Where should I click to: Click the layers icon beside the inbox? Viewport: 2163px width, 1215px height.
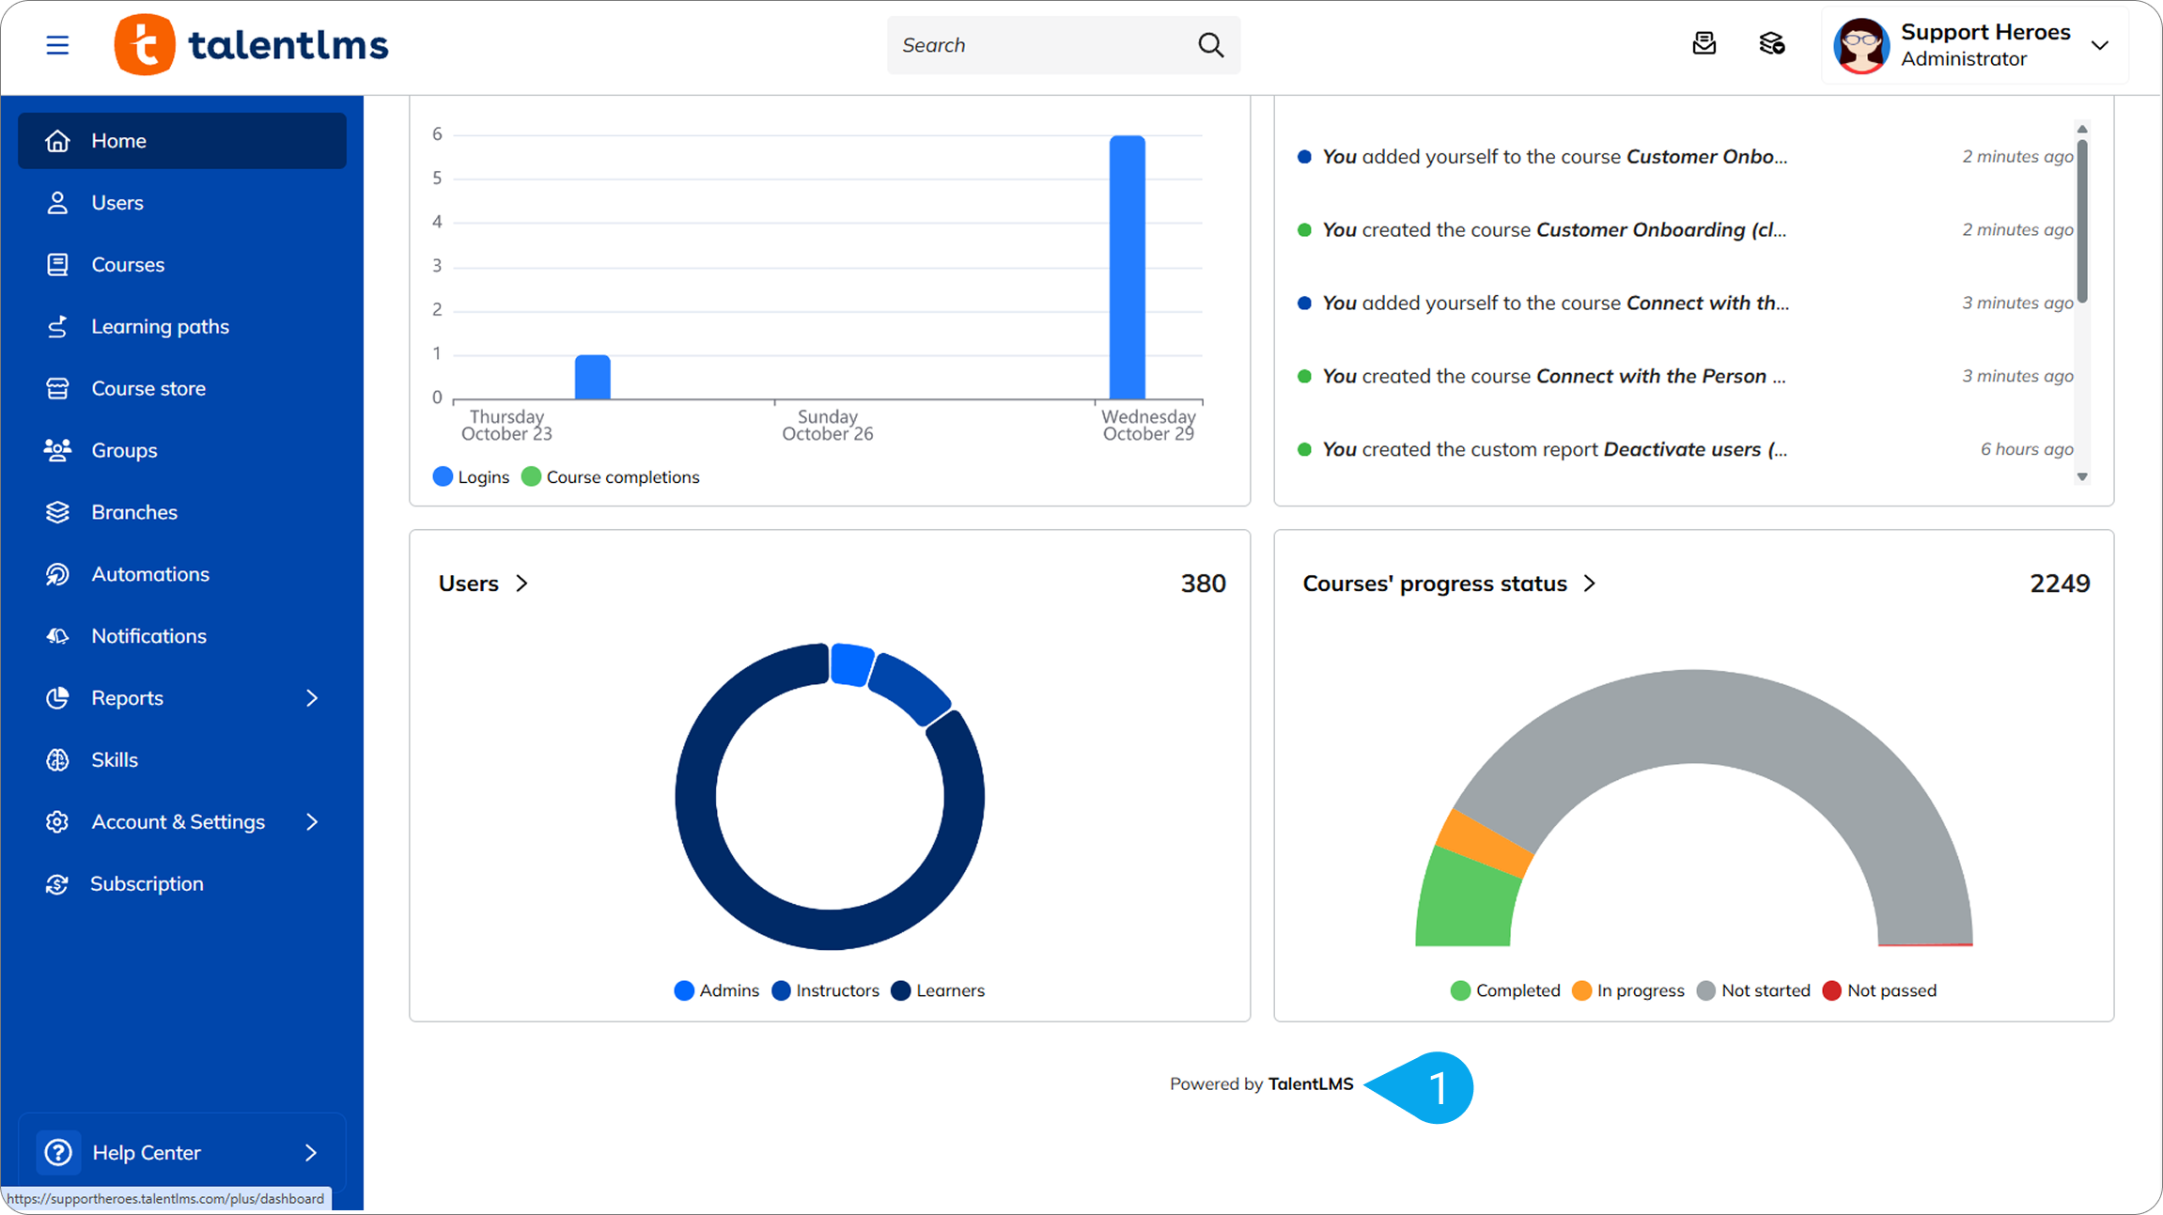[x=1771, y=44]
